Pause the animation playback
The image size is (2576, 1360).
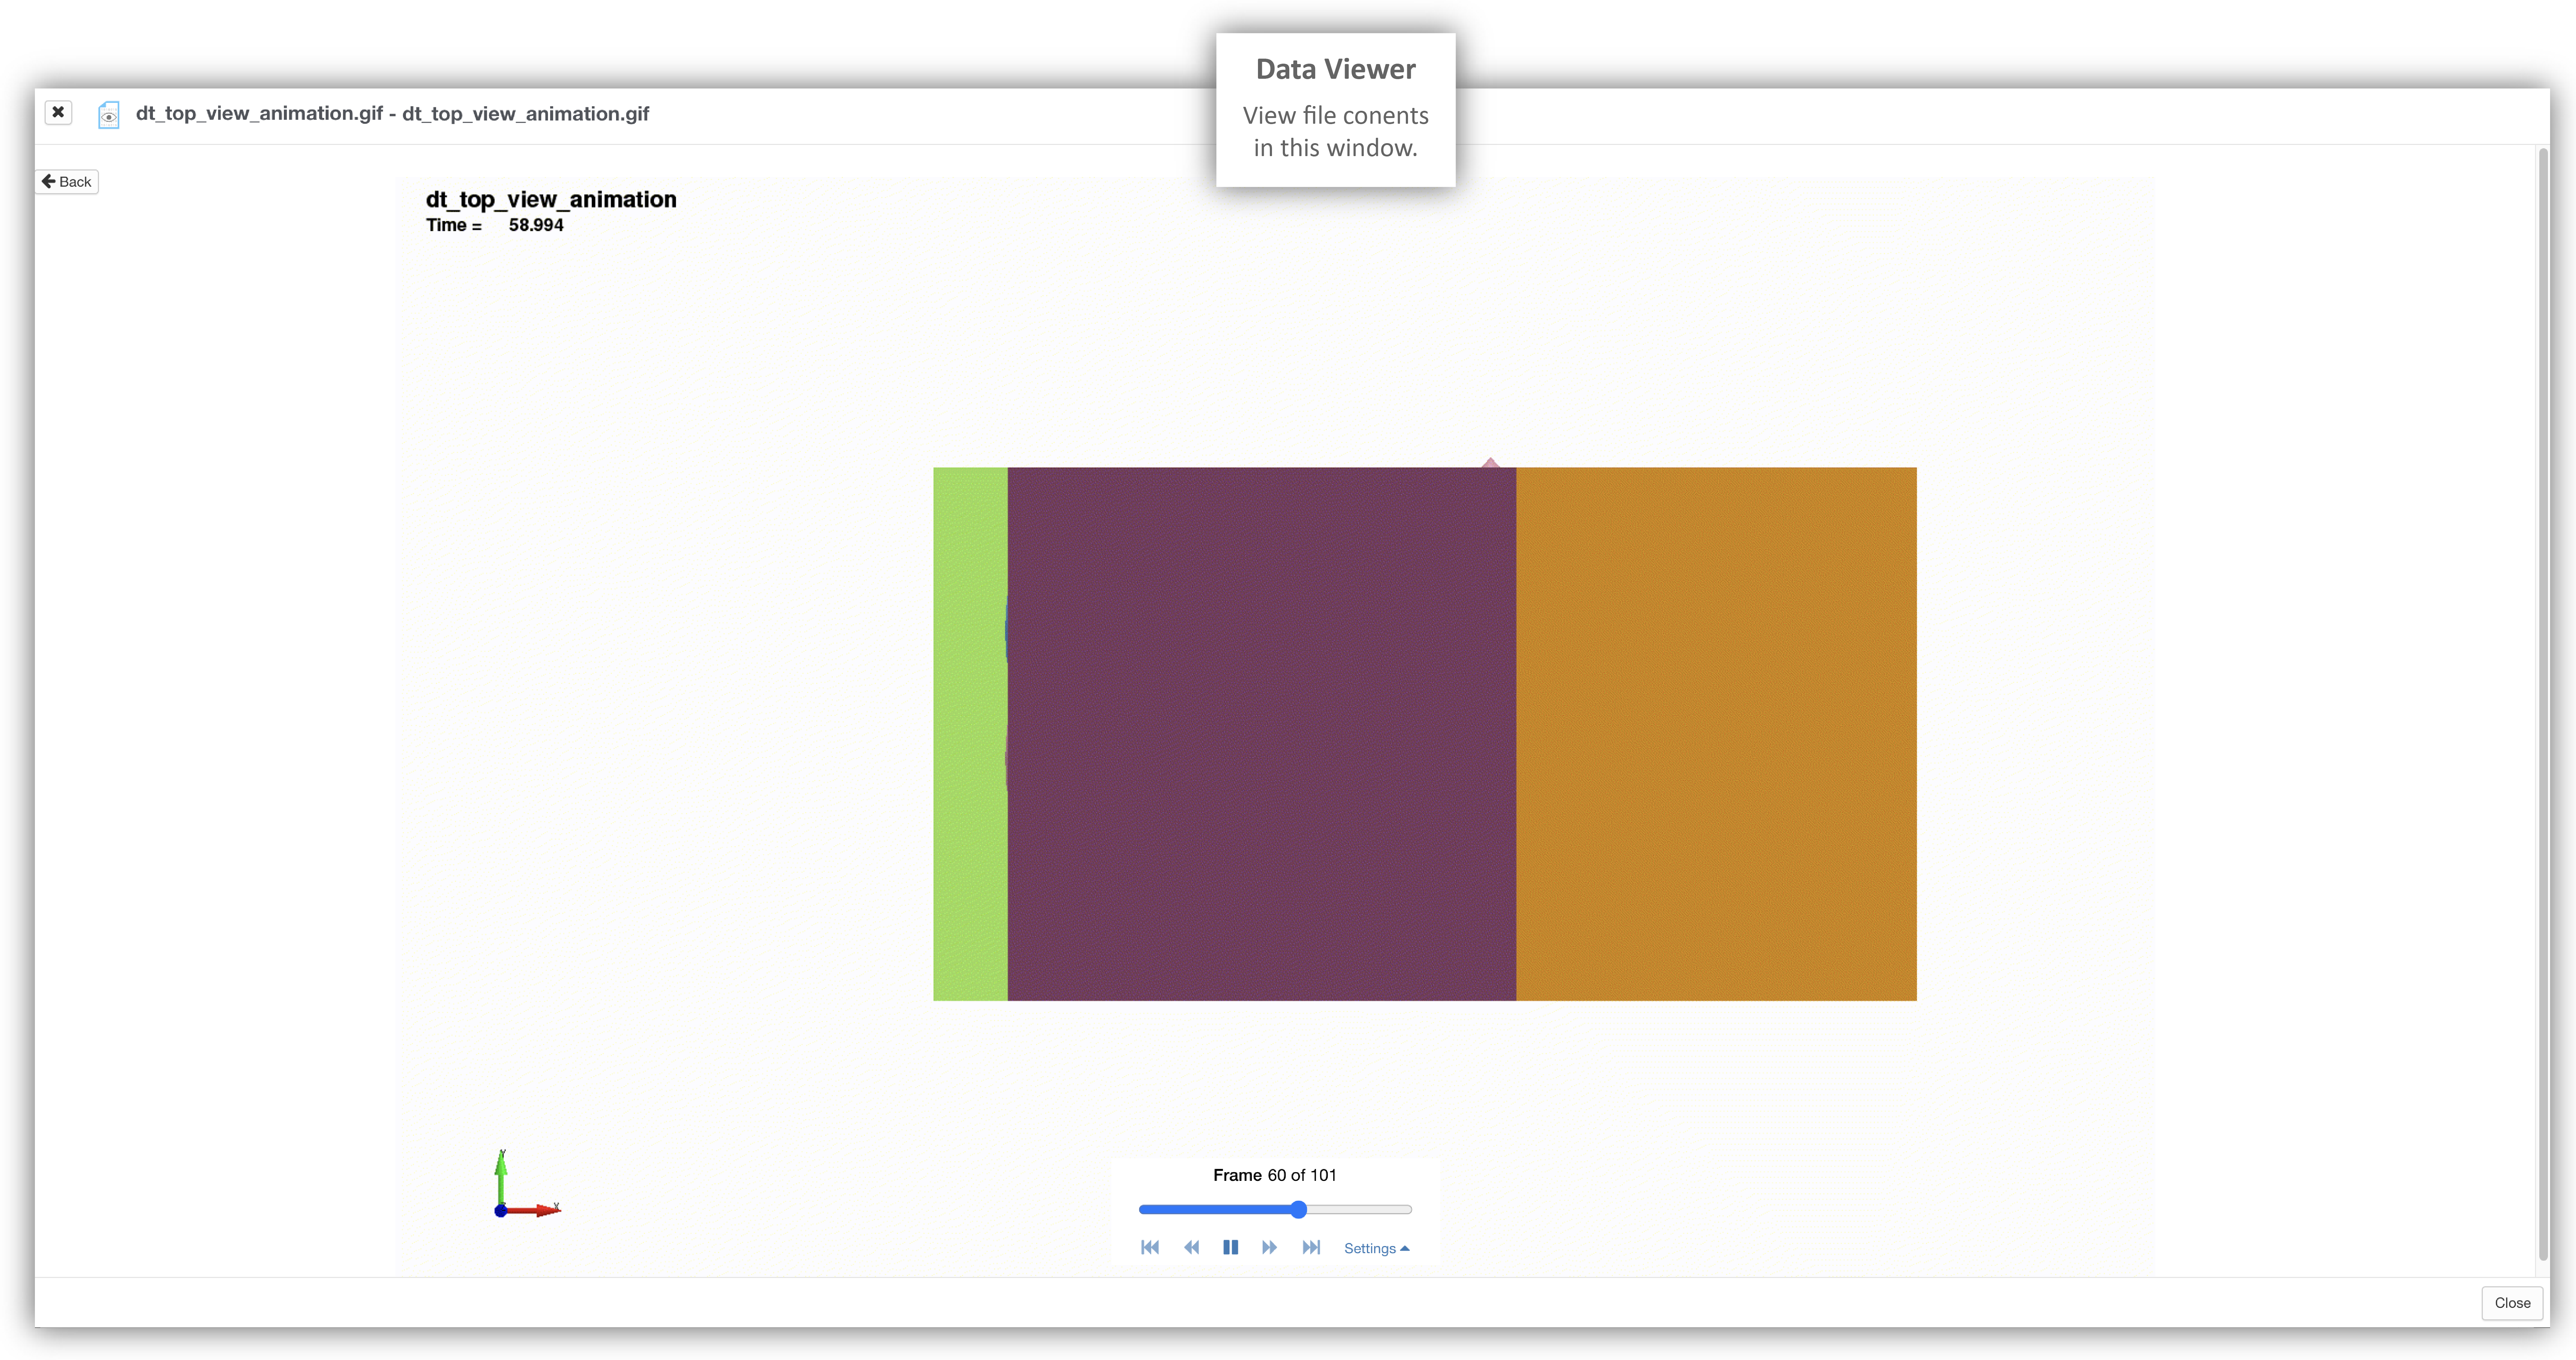[1230, 1247]
